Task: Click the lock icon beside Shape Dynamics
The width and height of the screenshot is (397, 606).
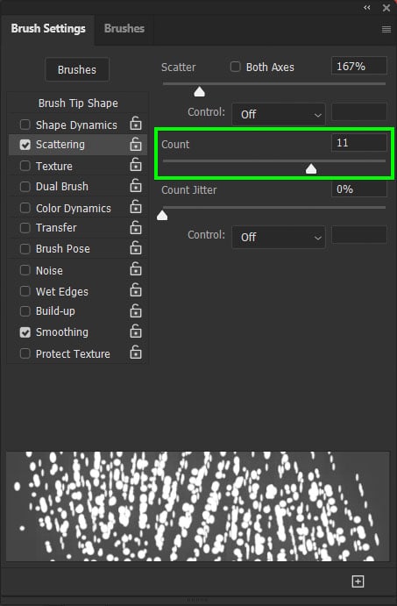Action: click(136, 124)
